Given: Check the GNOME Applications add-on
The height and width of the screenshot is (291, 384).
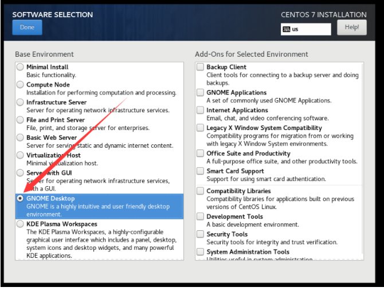Looking at the screenshot, I should tap(200, 92).
